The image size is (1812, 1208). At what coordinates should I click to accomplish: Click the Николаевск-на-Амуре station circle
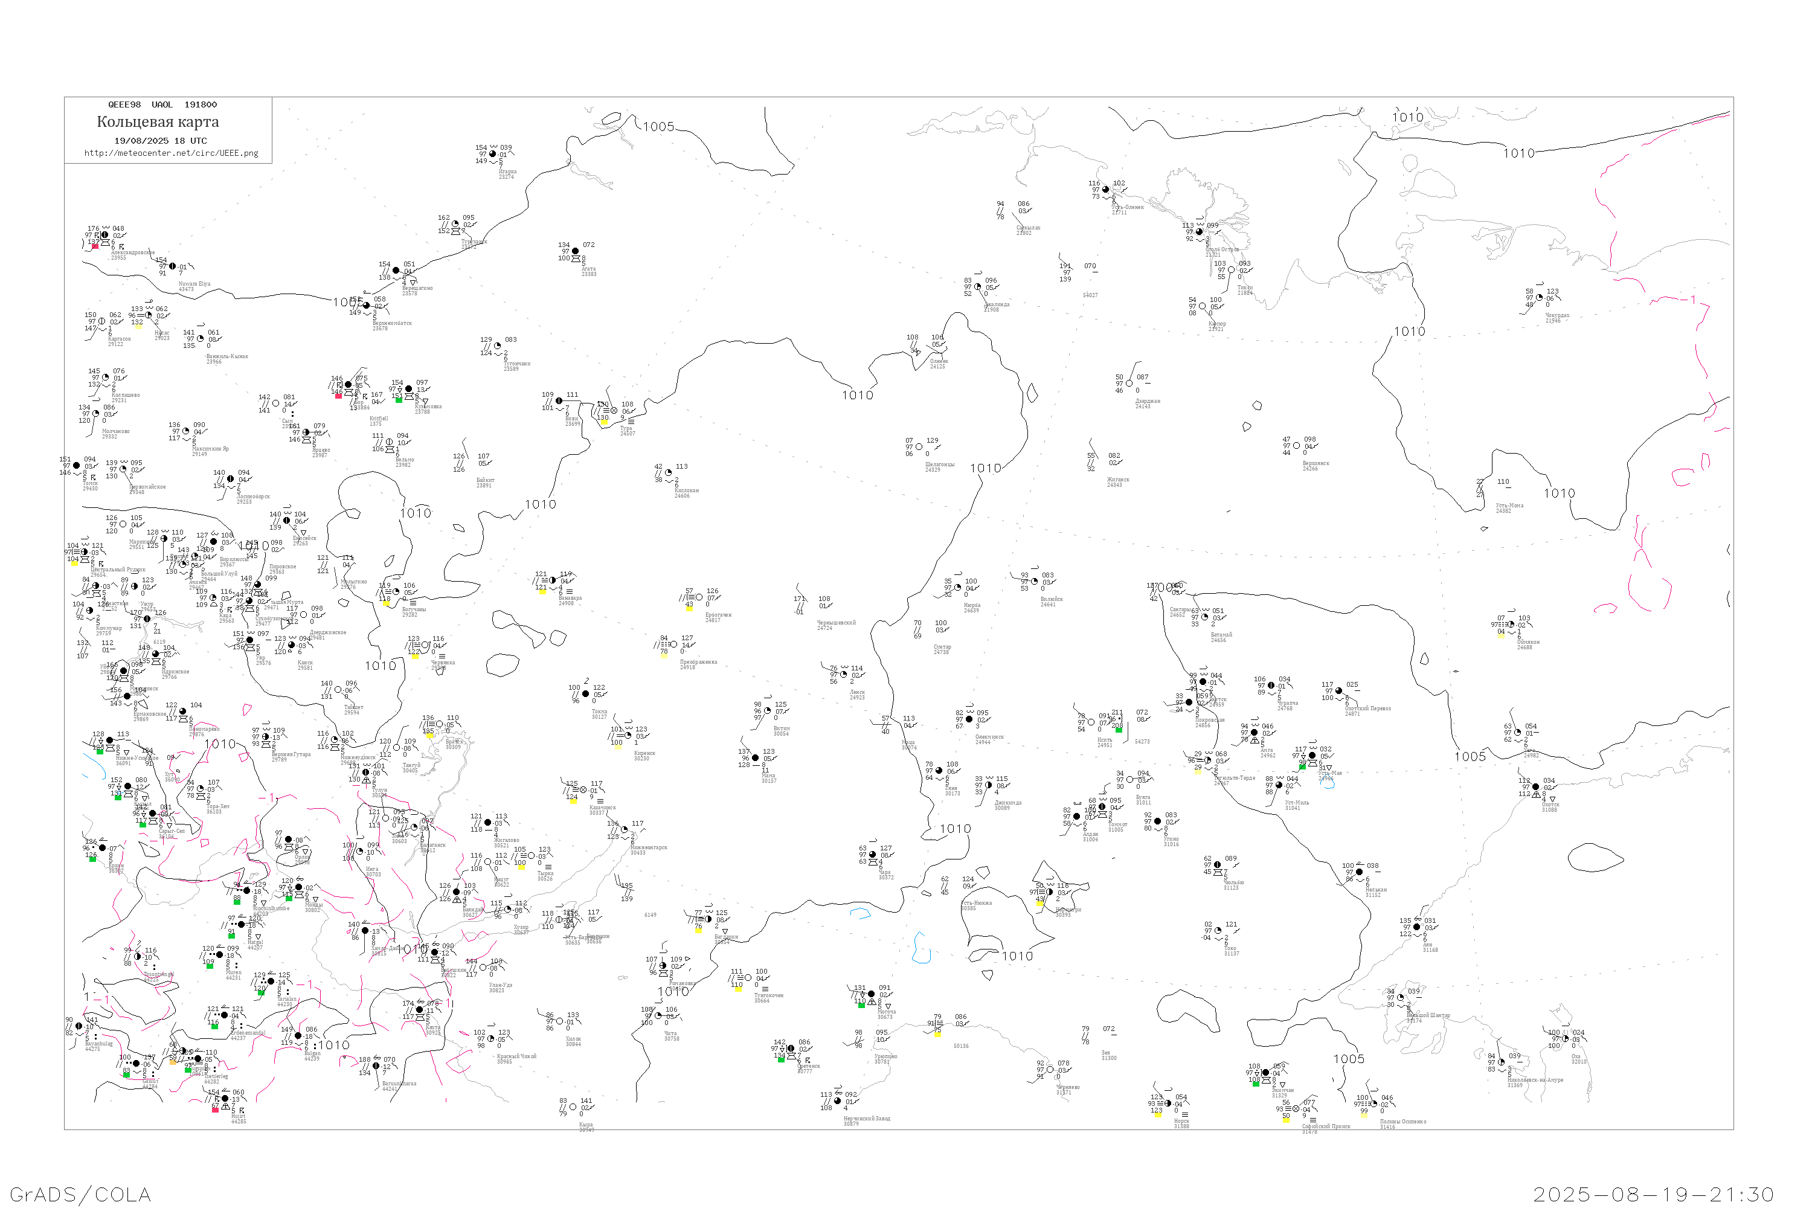click(1502, 1062)
